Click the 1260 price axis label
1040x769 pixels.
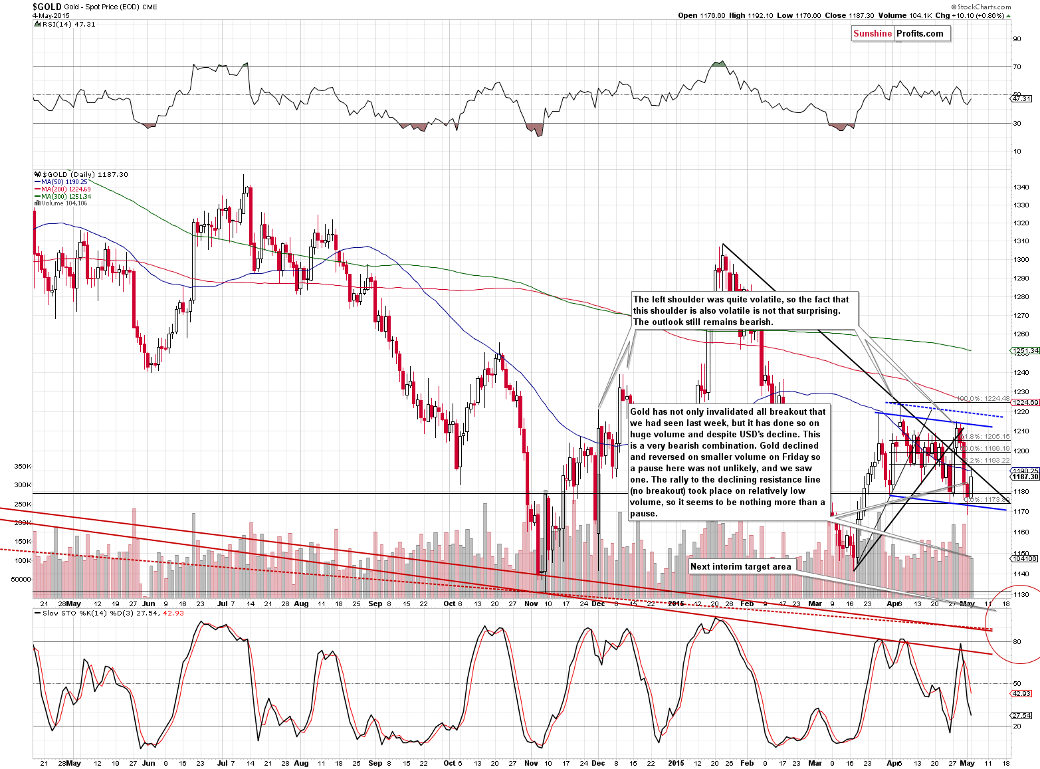point(1021,334)
